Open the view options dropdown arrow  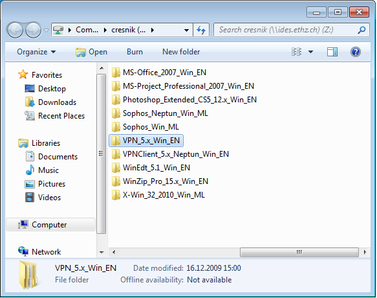point(310,52)
